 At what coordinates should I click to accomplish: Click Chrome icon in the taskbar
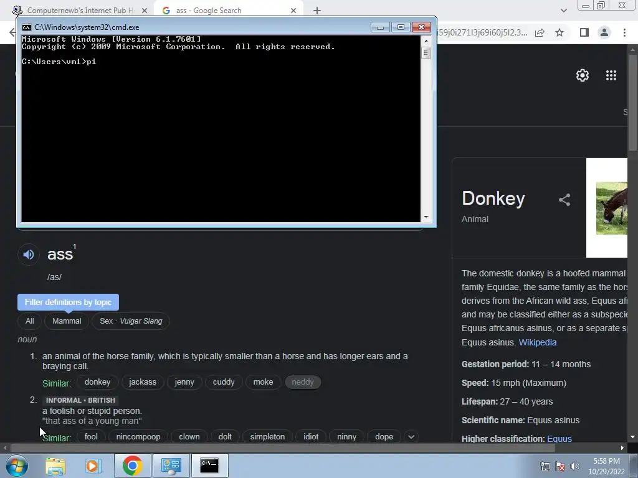coord(132,466)
